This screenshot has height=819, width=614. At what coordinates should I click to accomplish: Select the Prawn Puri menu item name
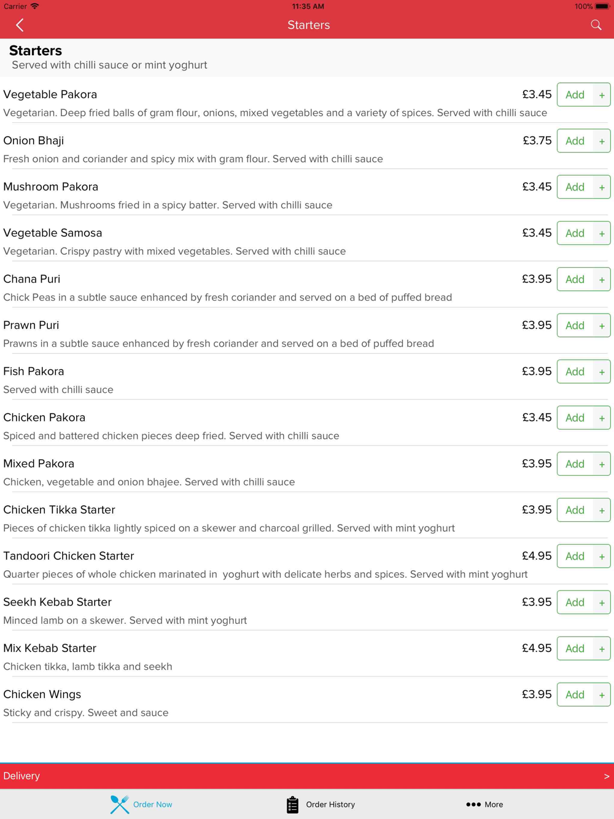coord(31,325)
